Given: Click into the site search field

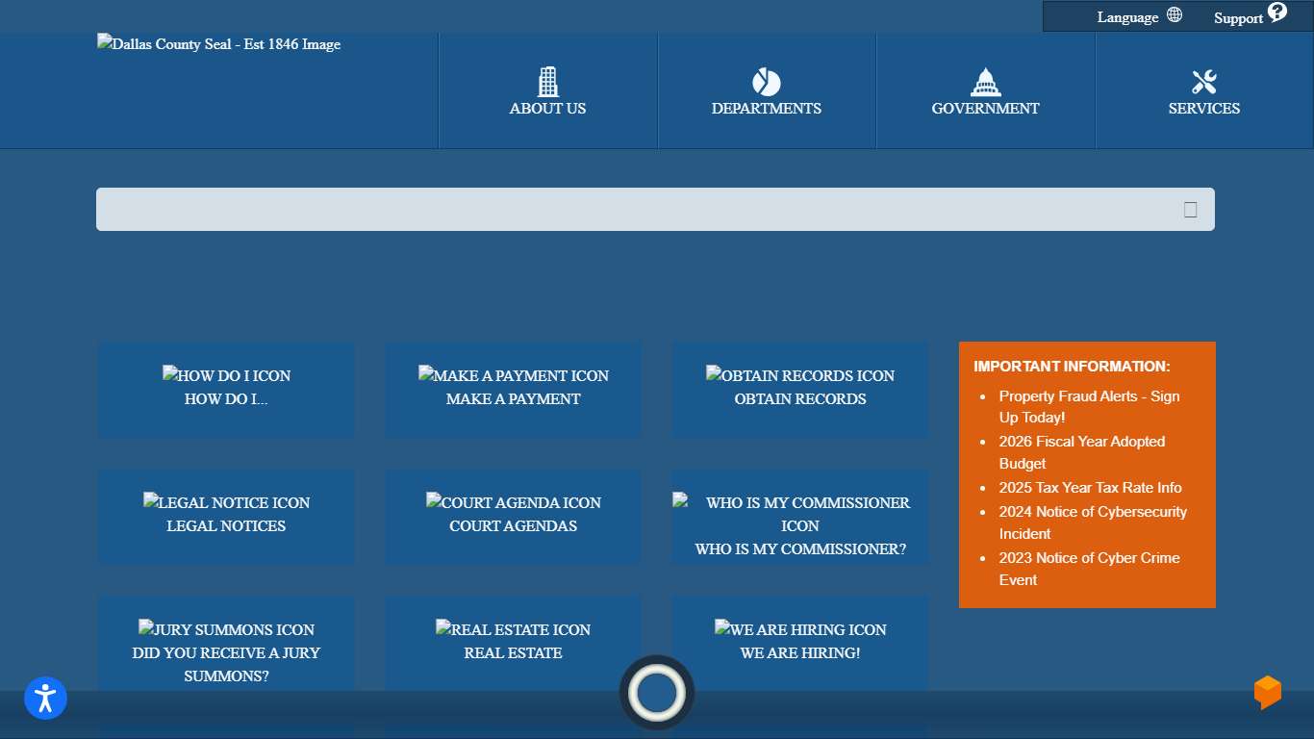Looking at the screenshot, I should pyautogui.click(x=635, y=210).
